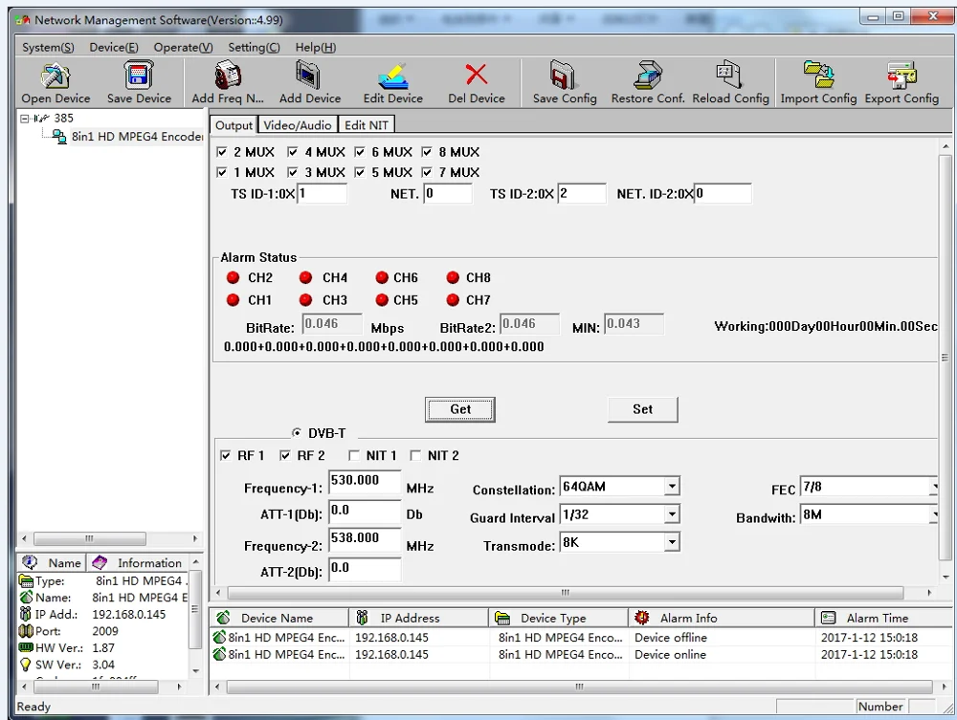The image size is (957, 720).
Task: Click the Save Device toolbar icon
Action: [139, 76]
